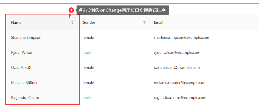Click gender cell in Özsu Paksüt row
The height and width of the screenshot is (109, 259).
pos(114,67)
